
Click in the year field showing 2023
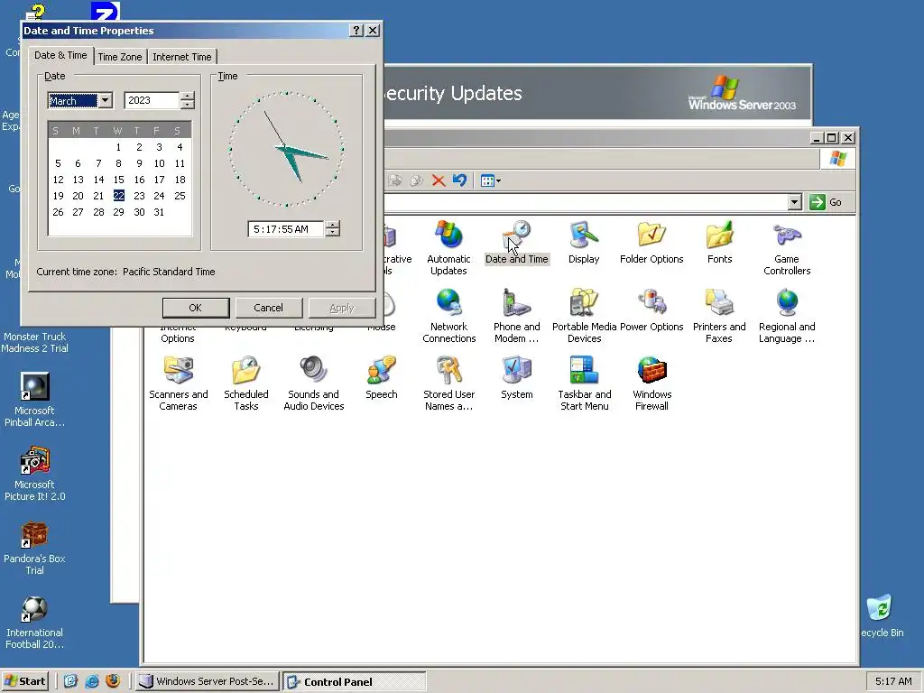click(151, 100)
